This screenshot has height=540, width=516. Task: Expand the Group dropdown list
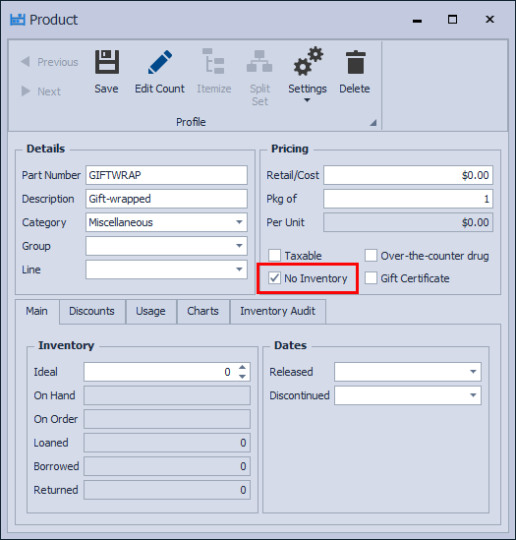[x=239, y=246]
